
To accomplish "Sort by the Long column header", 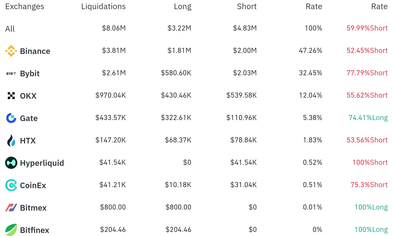I will pos(183,7).
